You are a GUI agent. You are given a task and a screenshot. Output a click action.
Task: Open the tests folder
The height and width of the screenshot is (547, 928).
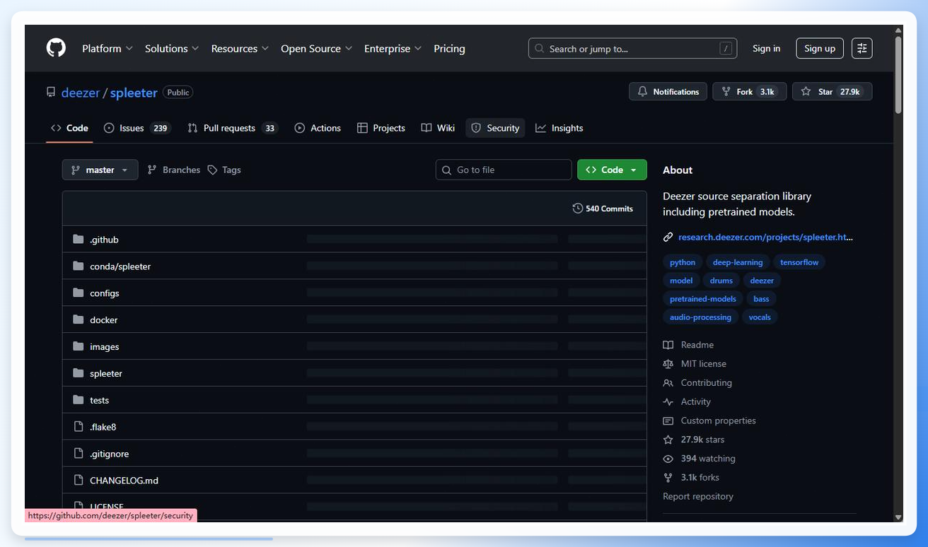point(100,400)
